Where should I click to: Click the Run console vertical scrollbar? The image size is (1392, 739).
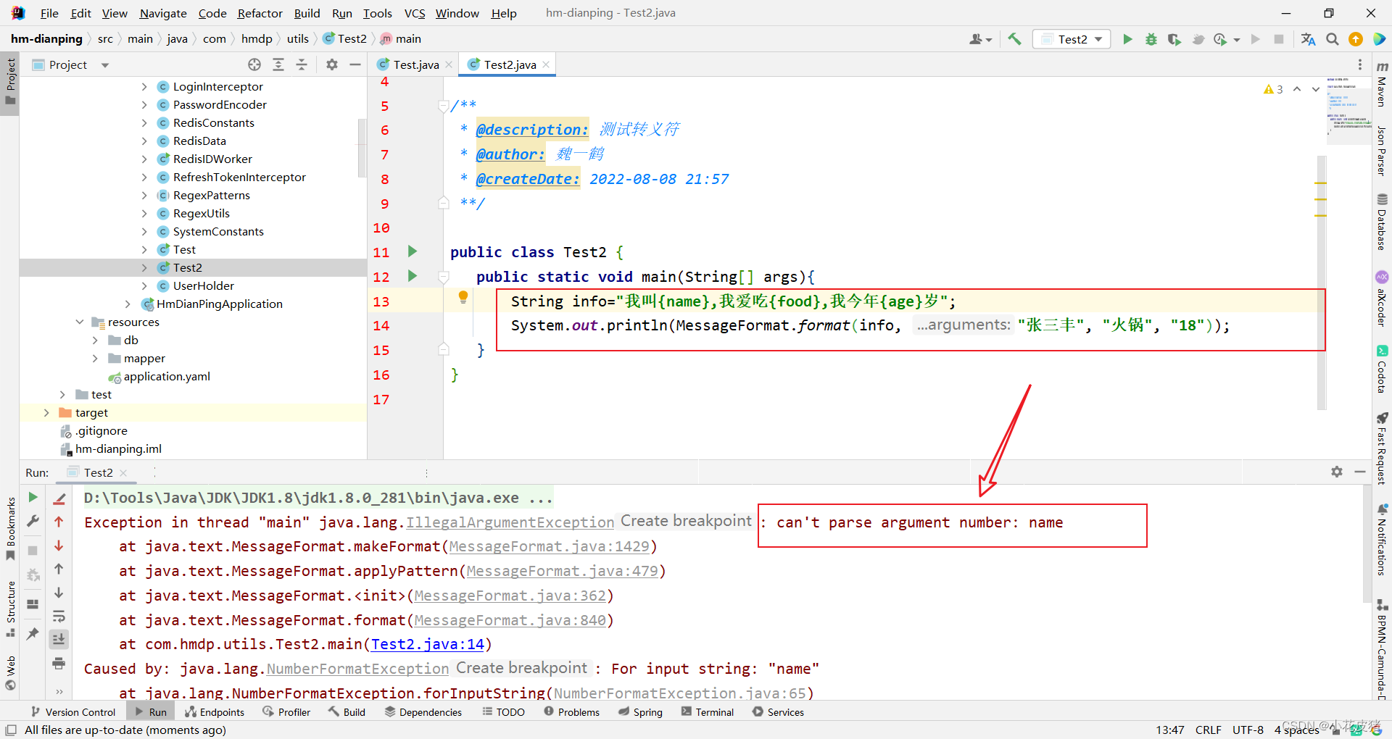[x=1367, y=545]
